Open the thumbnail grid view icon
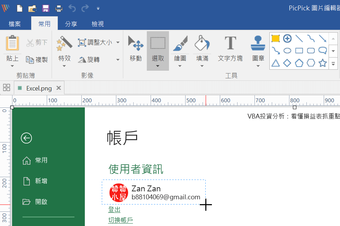Viewport: 340px width, 226px height. tap(7, 87)
